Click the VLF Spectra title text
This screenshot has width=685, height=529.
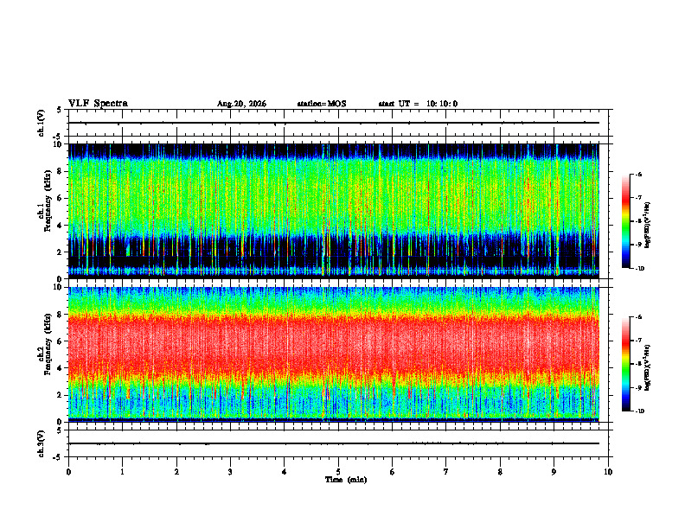click(98, 104)
